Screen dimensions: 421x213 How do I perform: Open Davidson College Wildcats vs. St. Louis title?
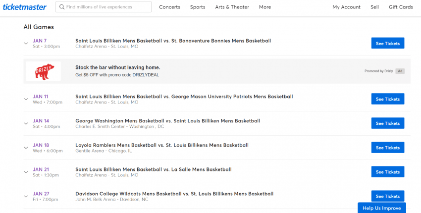tap(174, 194)
